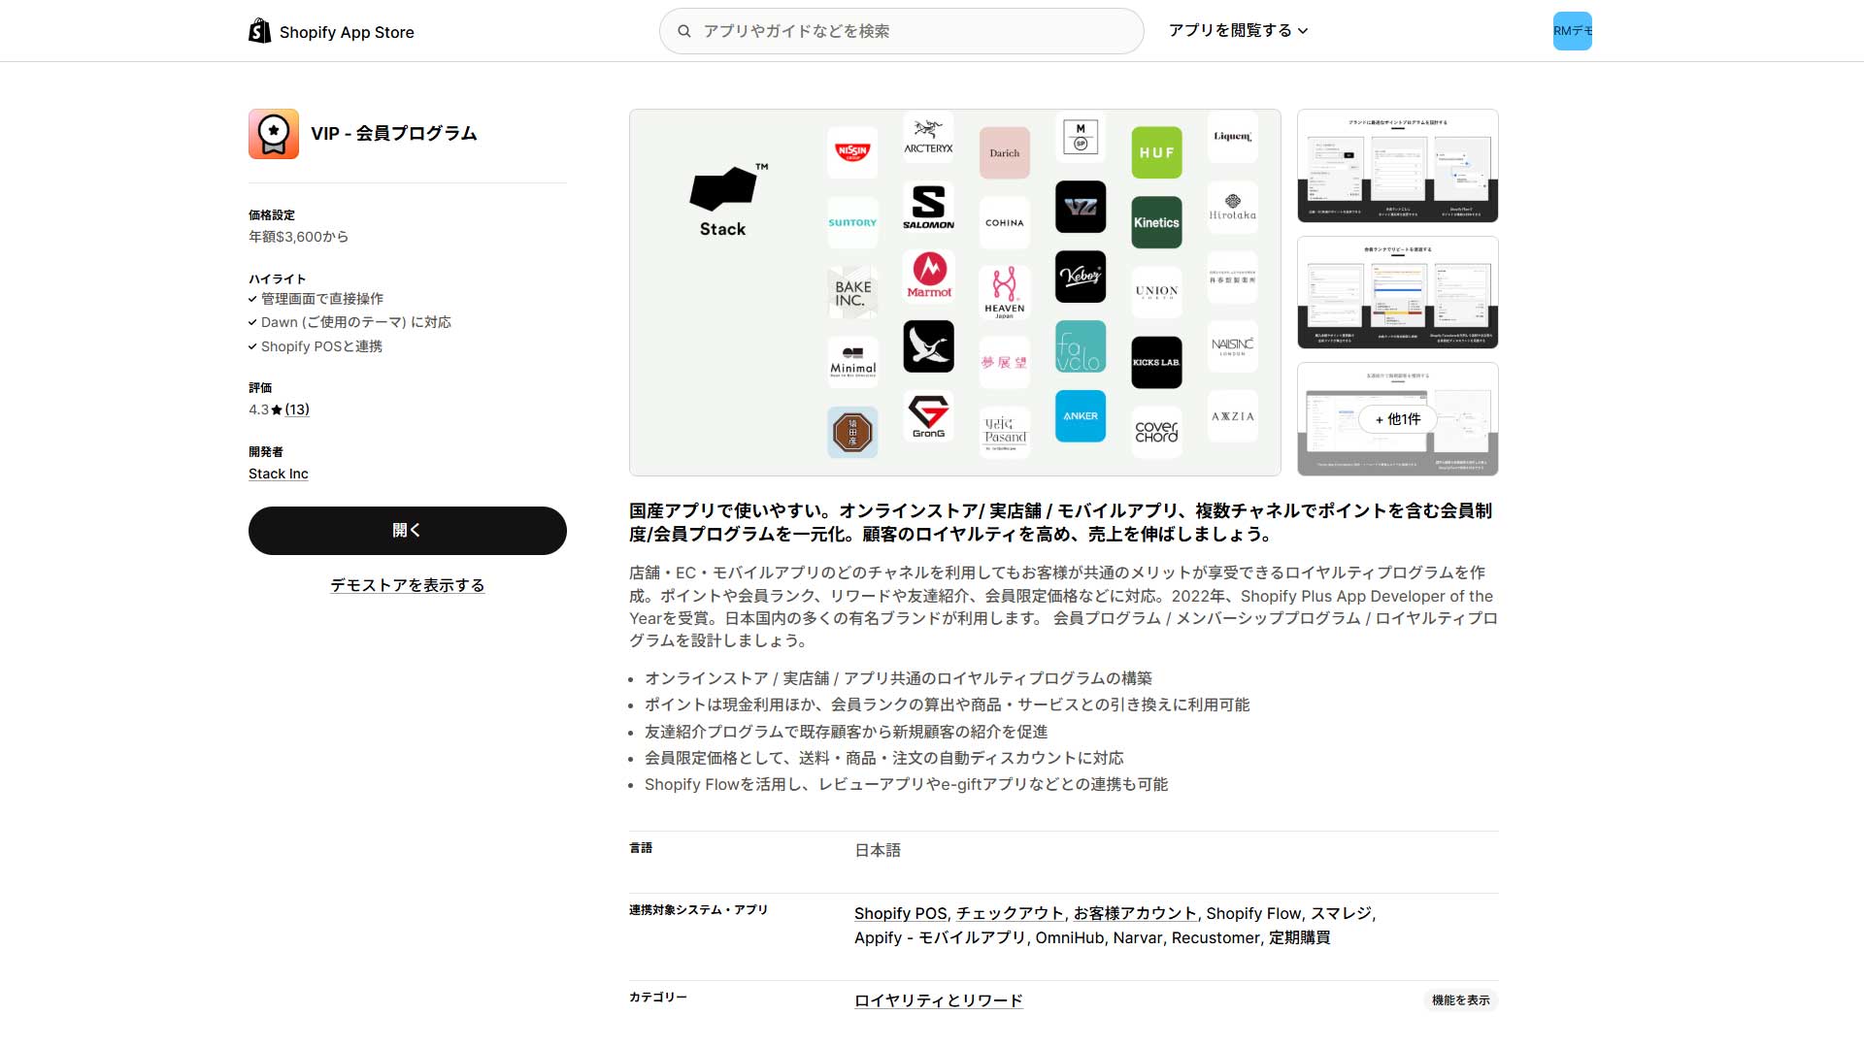Open the デモストアを表示する link
This screenshot has width=1864, height=1048.
tap(407, 585)
